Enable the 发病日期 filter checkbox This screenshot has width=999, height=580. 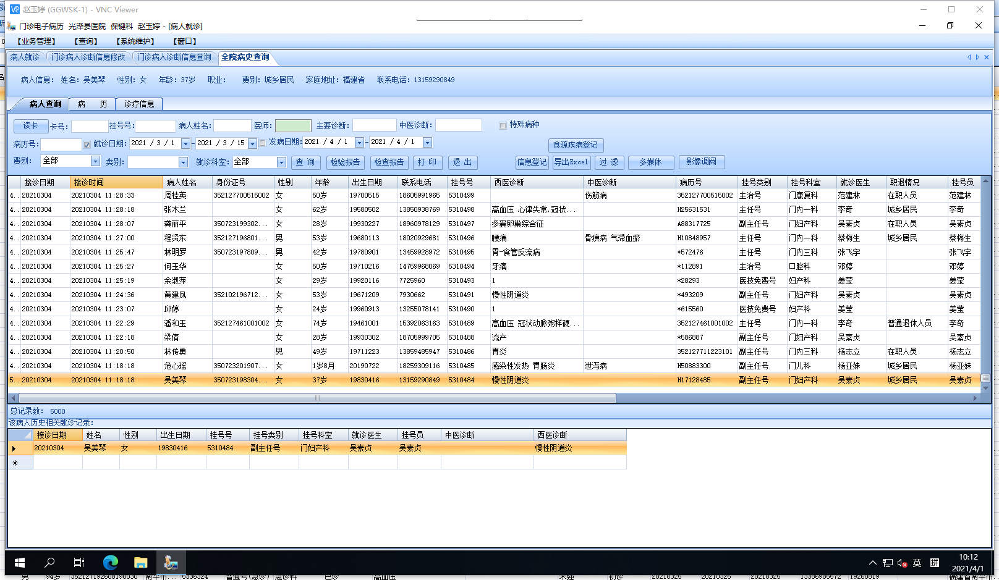tap(263, 143)
